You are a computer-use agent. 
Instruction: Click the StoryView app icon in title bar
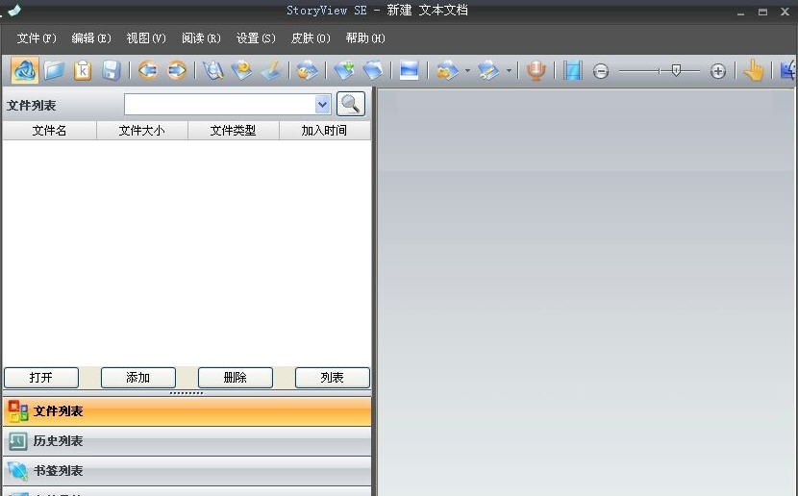tap(14, 10)
